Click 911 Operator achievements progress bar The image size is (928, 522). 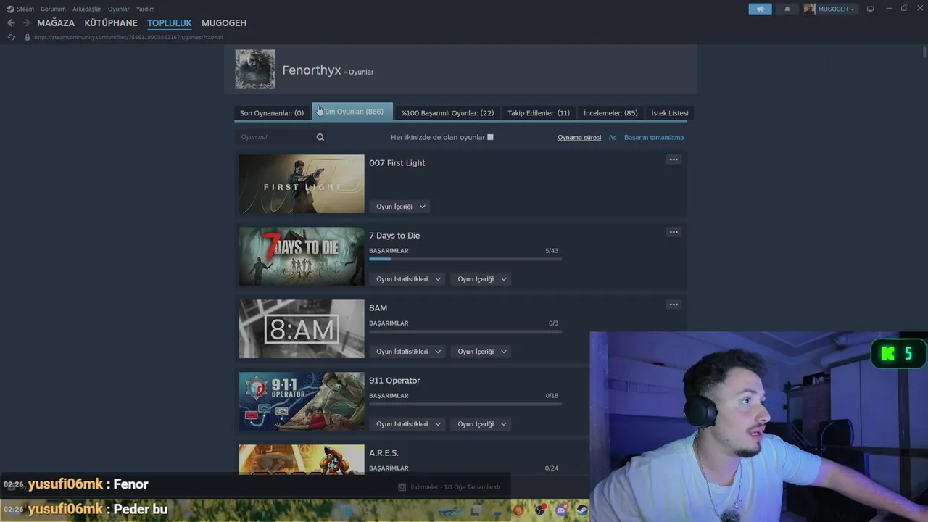tap(465, 404)
